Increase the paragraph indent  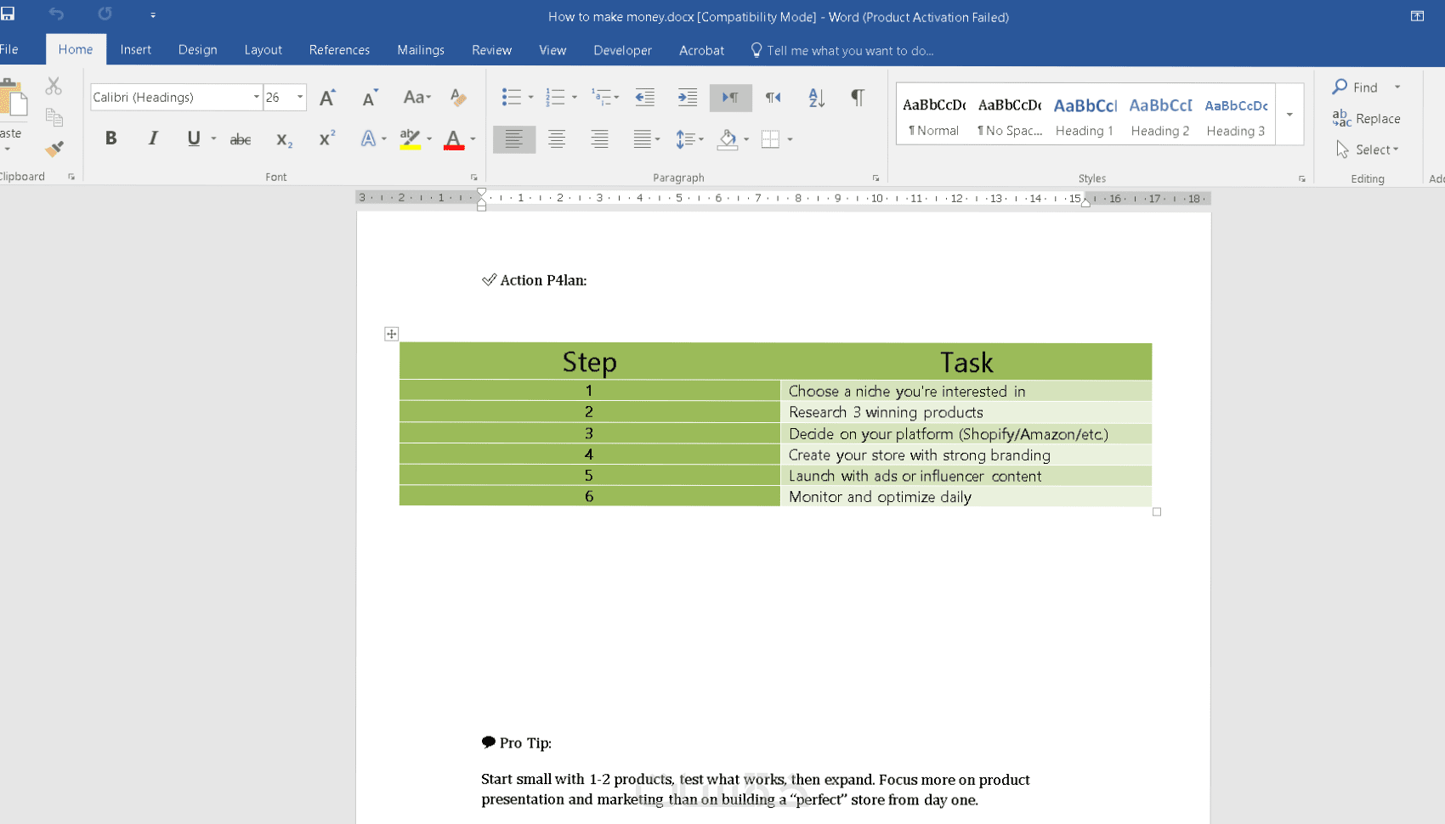[x=688, y=98]
